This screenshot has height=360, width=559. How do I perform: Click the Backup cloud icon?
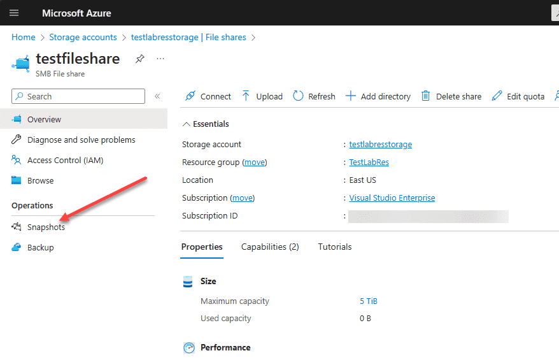pyautogui.click(x=17, y=247)
